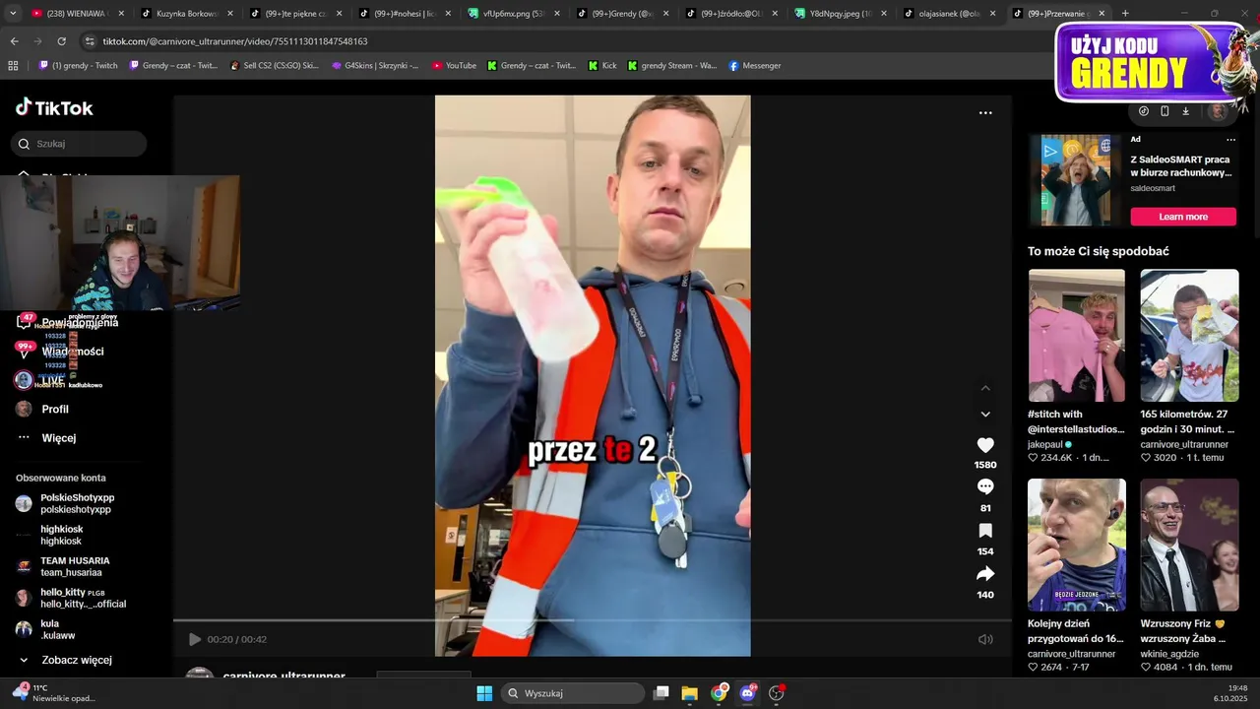Seek on the video progress bar

point(593,620)
